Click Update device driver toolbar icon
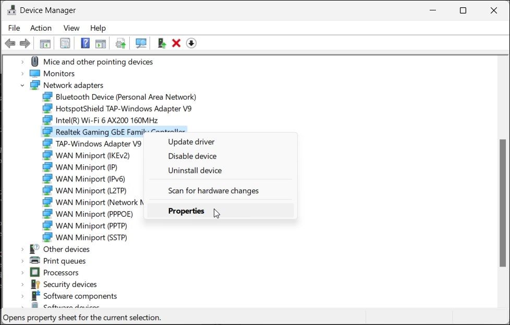 [x=121, y=43]
